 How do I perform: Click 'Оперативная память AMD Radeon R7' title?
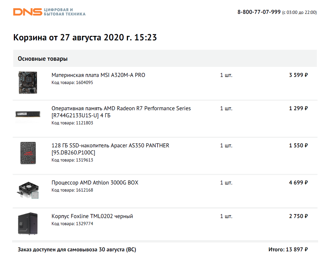[121, 112]
